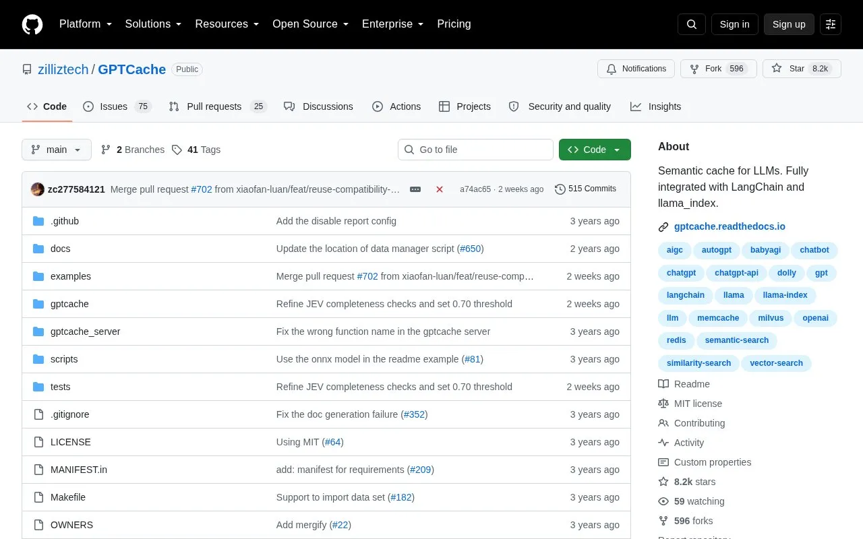The image size is (863, 539).
Task: Click the fork icon in Fork button
Action: tap(694, 69)
